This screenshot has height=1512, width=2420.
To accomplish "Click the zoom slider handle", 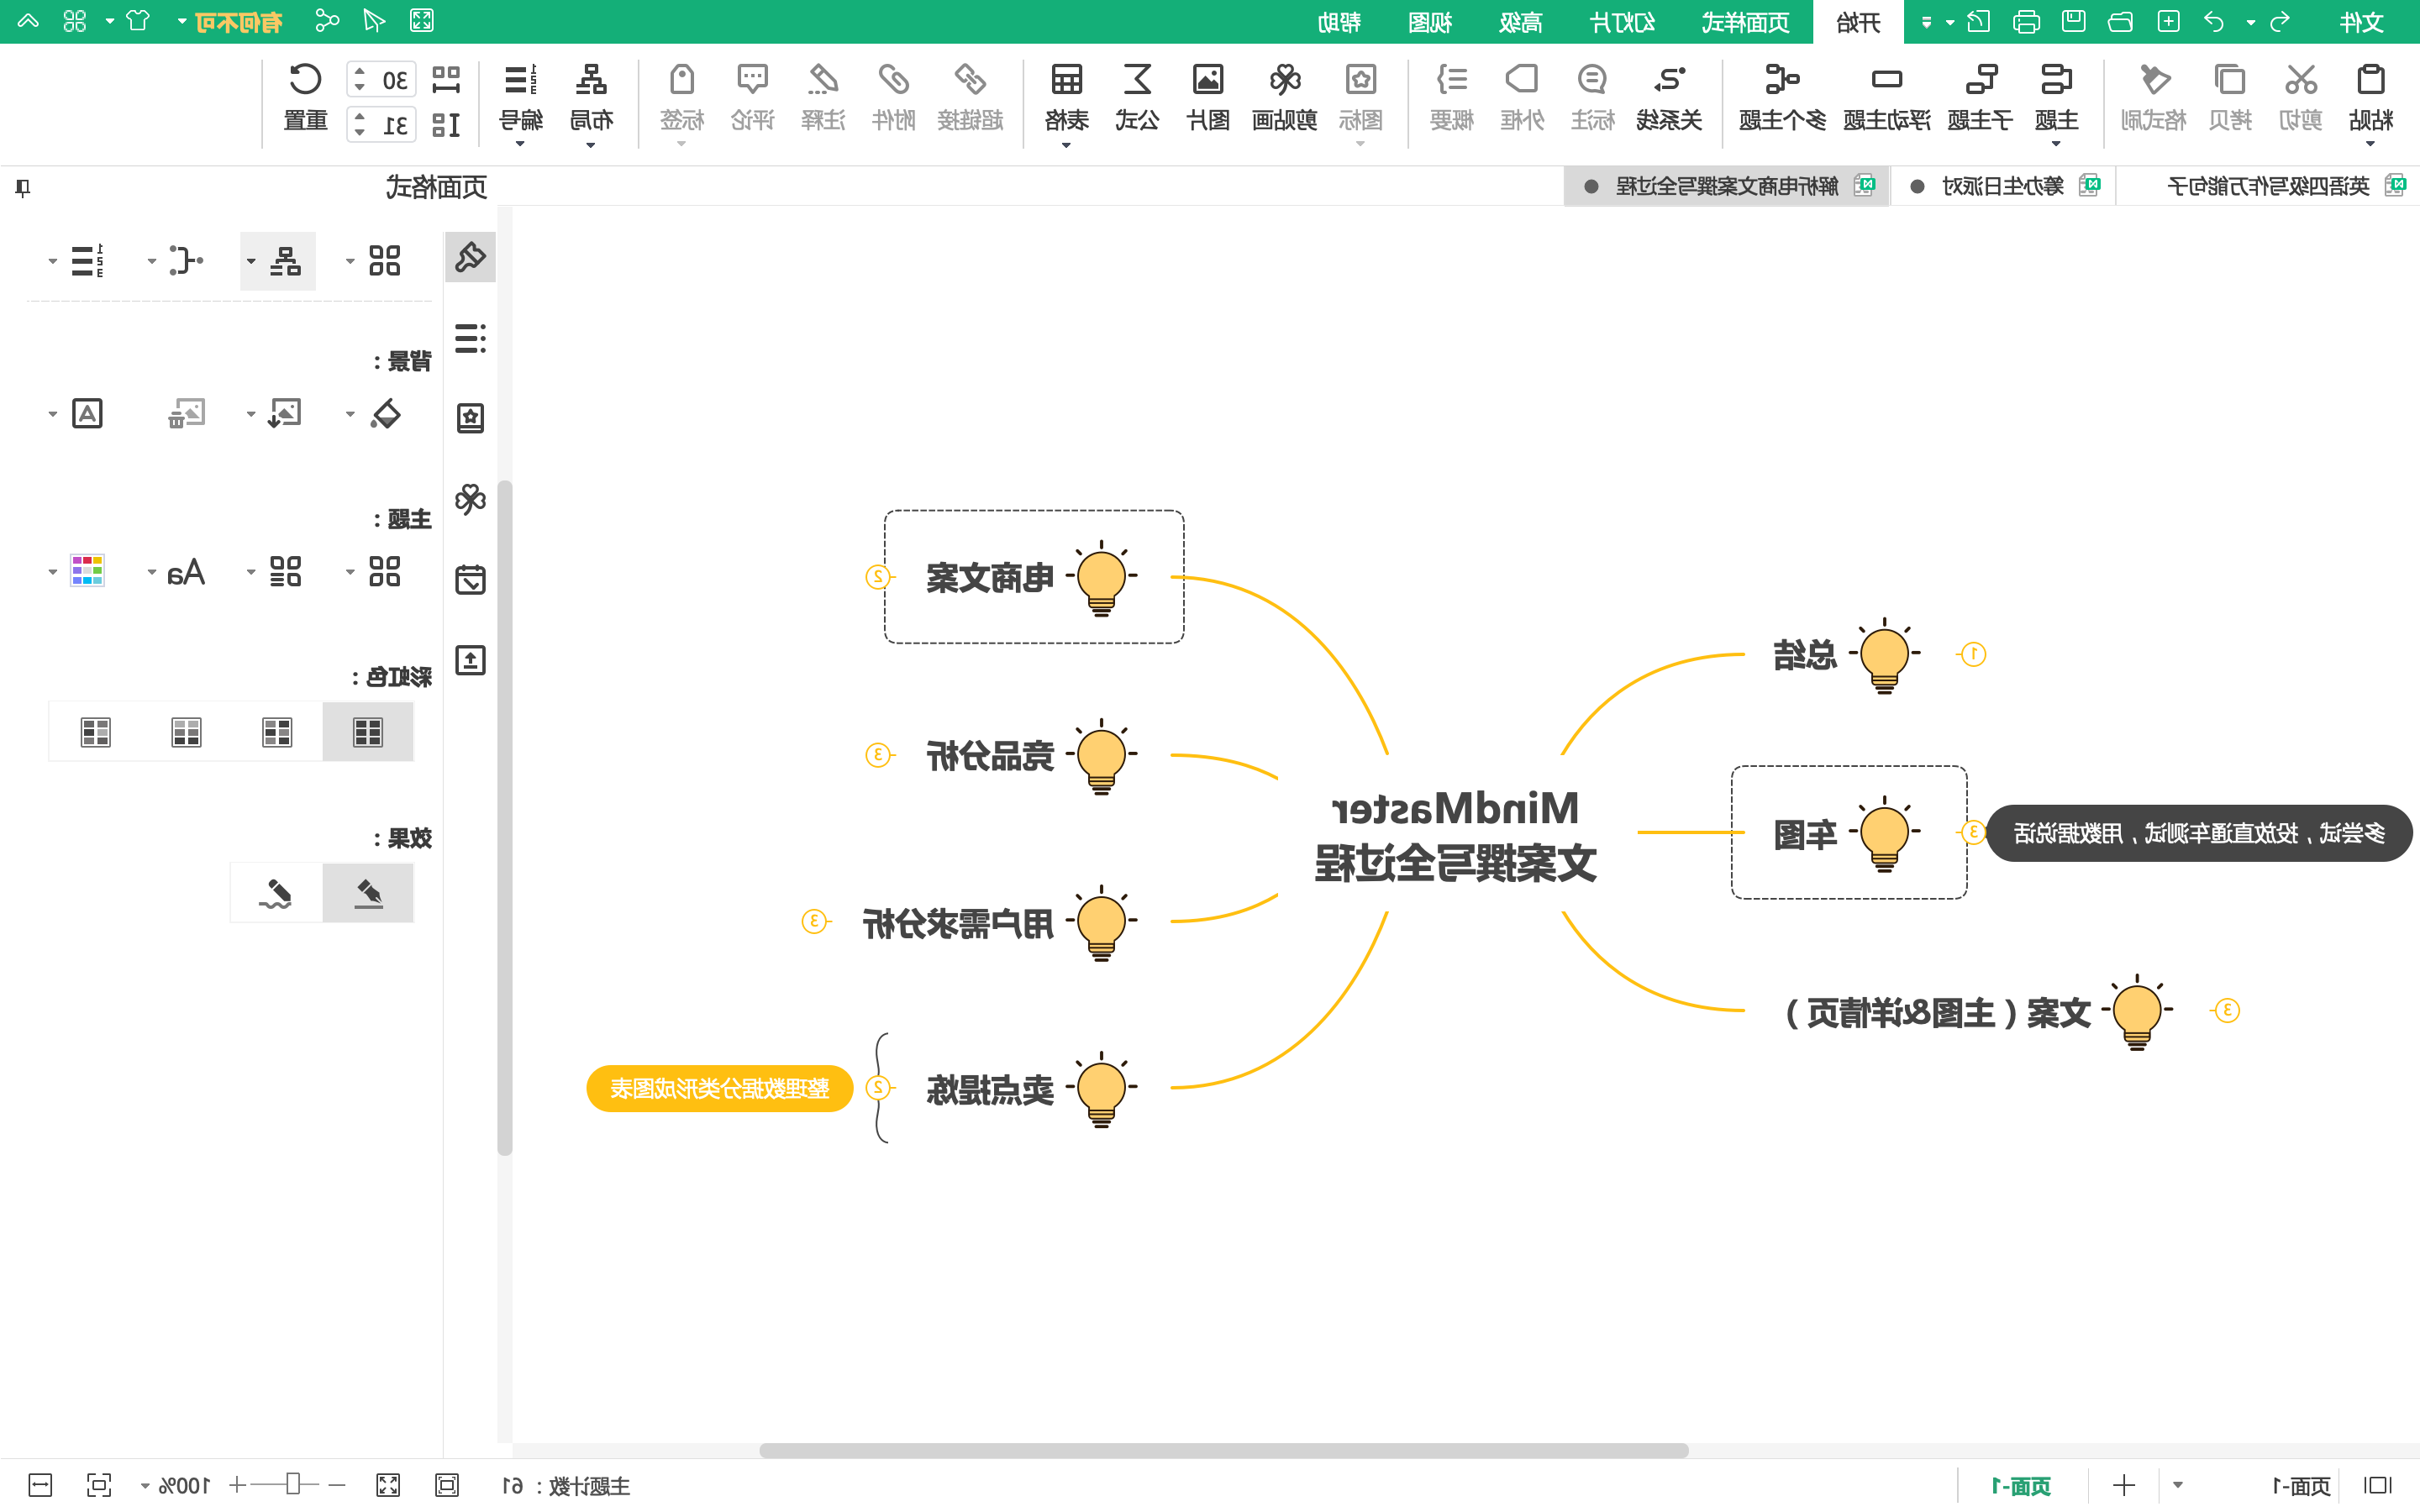I will (x=293, y=1484).
